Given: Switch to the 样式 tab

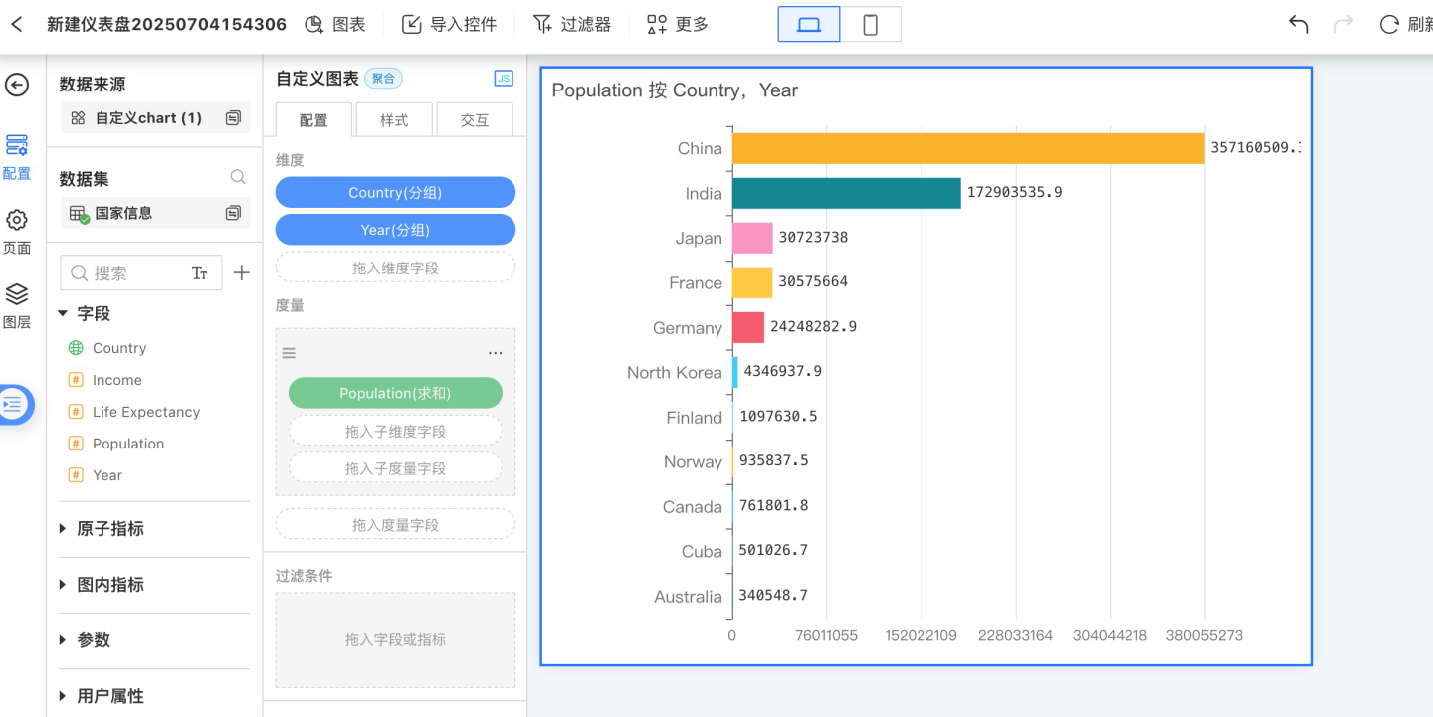Looking at the screenshot, I should pos(394,119).
